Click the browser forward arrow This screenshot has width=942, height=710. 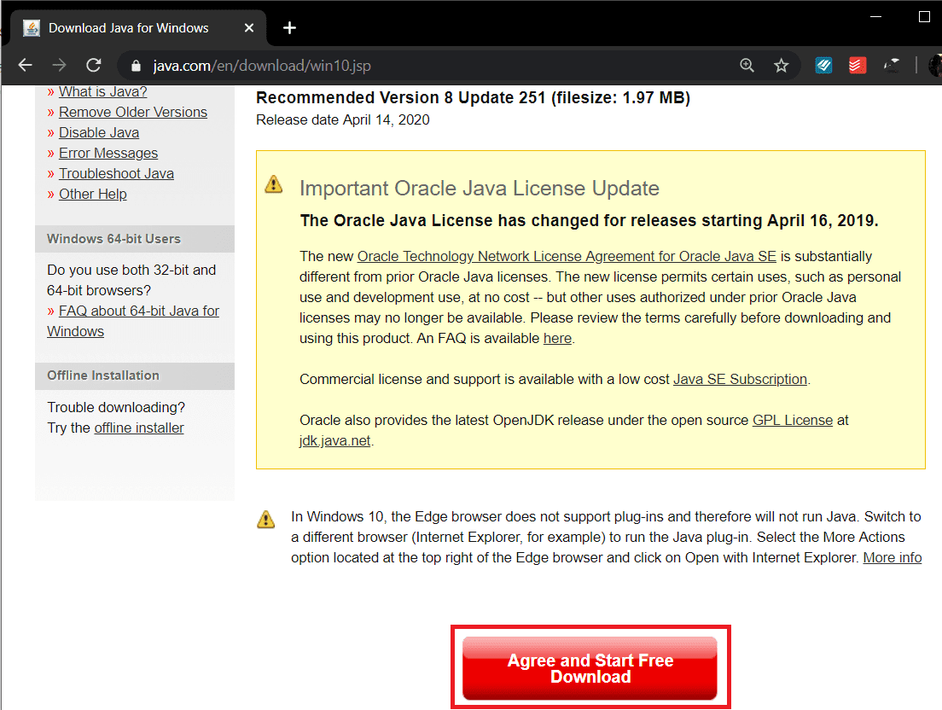(59, 65)
